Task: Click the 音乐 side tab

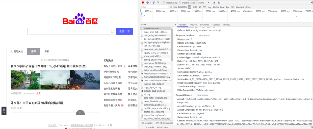Action: (4, 111)
